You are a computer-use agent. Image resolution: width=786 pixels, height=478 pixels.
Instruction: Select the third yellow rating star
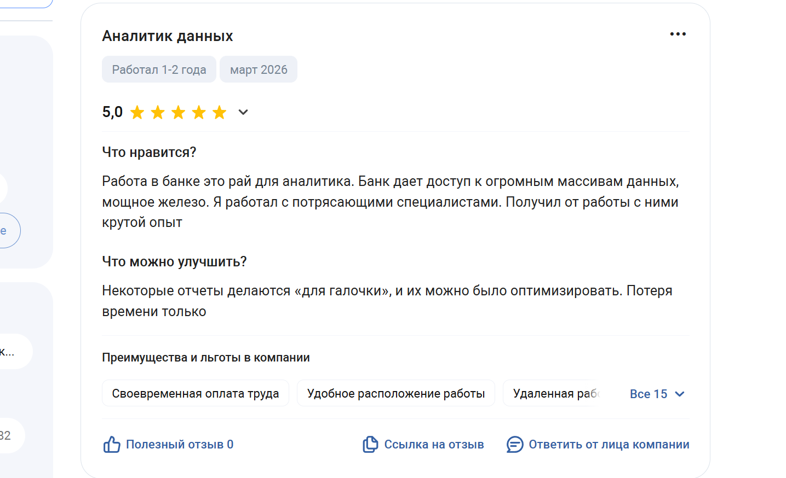(179, 113)
